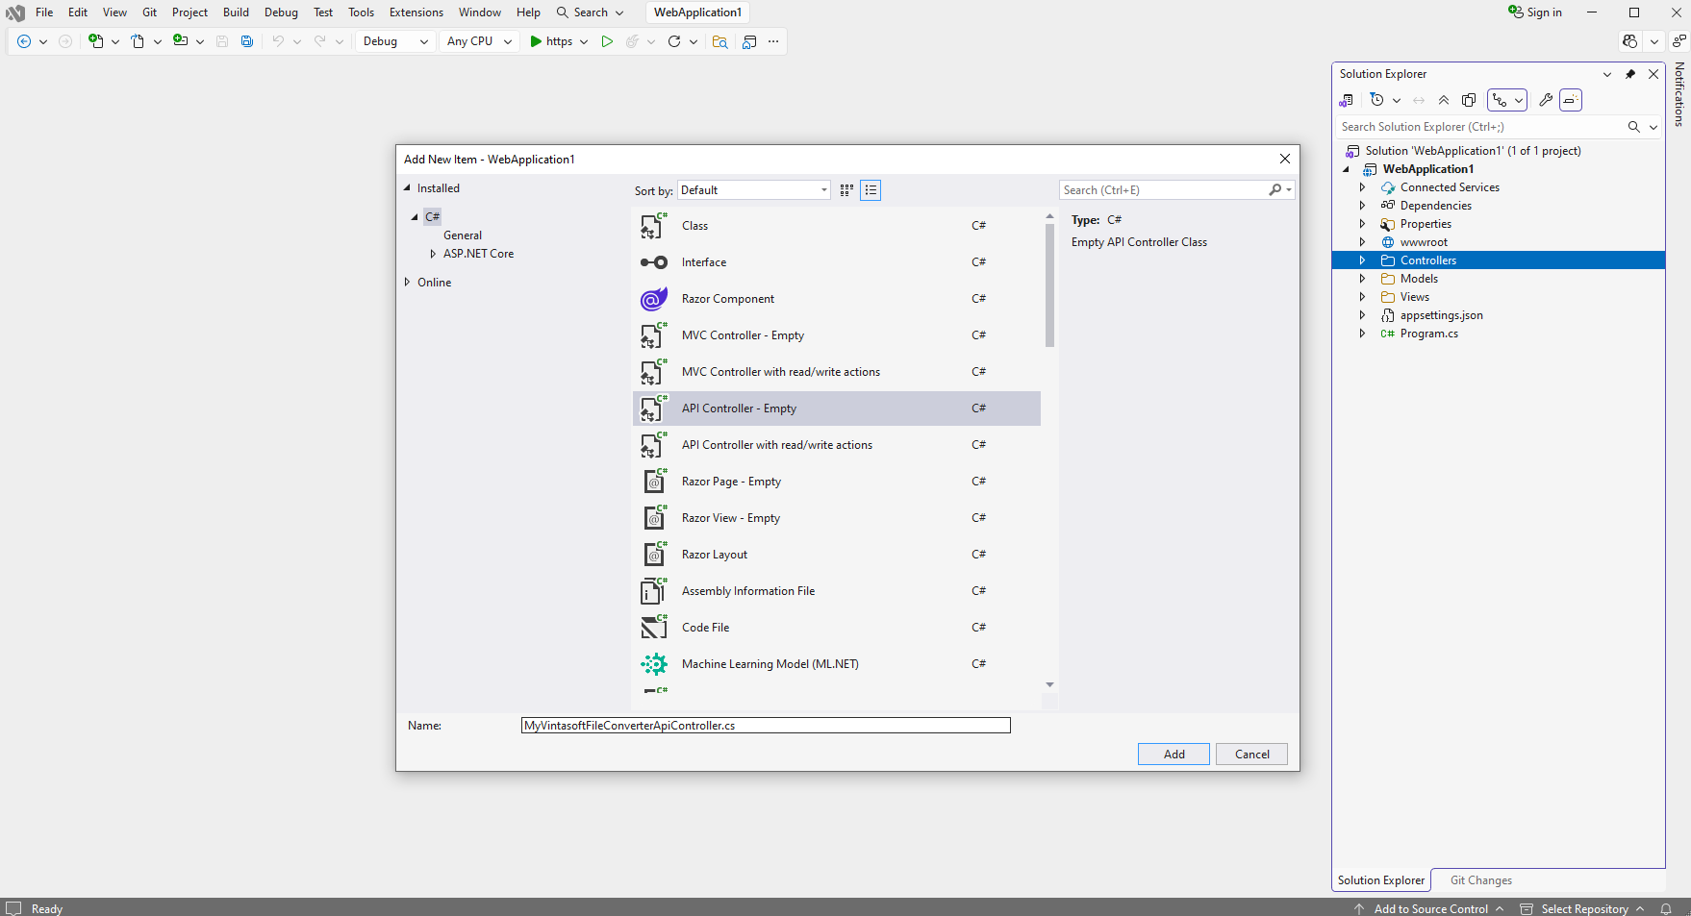Open the Git menu
This screenshot has width=1691, height=916.
149,12
